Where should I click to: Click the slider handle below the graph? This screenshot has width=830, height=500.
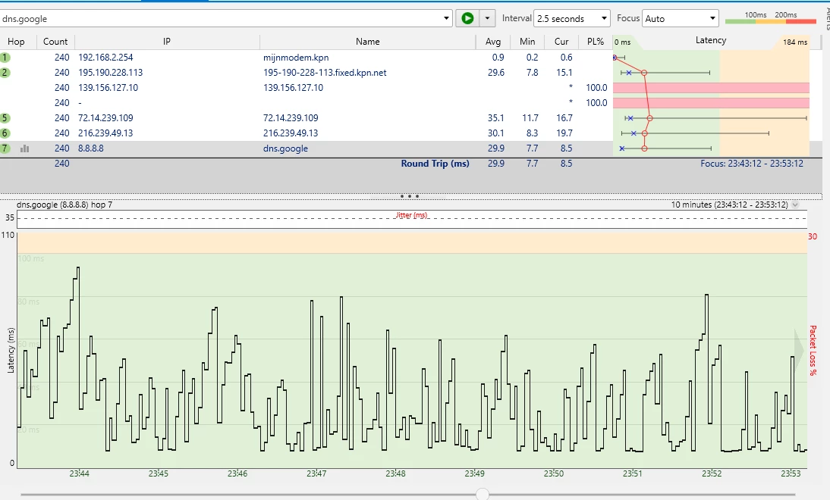coord(482,494)
